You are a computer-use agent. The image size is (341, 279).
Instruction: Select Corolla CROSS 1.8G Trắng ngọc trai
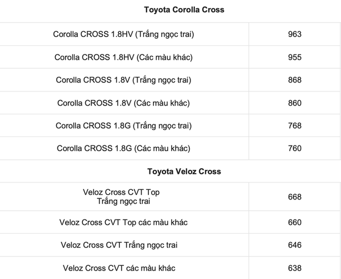[123, 126]
